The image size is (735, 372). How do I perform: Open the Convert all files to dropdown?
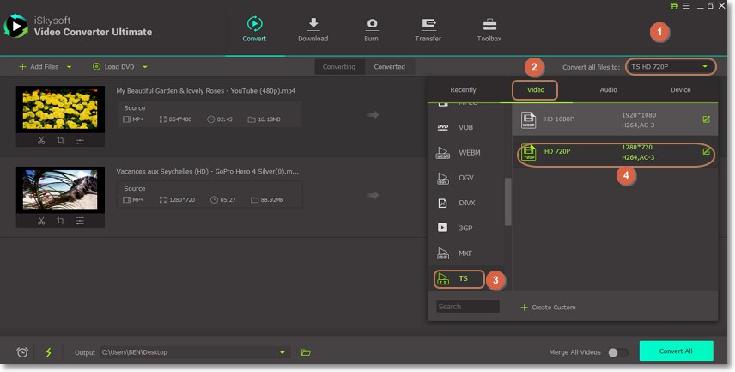point(671,67)
